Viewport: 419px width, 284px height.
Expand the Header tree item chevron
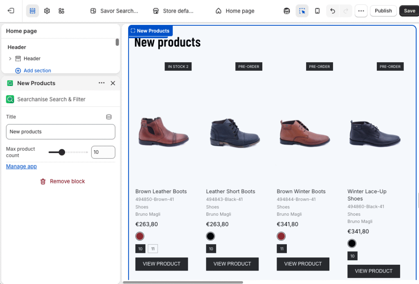click(10, 59)
